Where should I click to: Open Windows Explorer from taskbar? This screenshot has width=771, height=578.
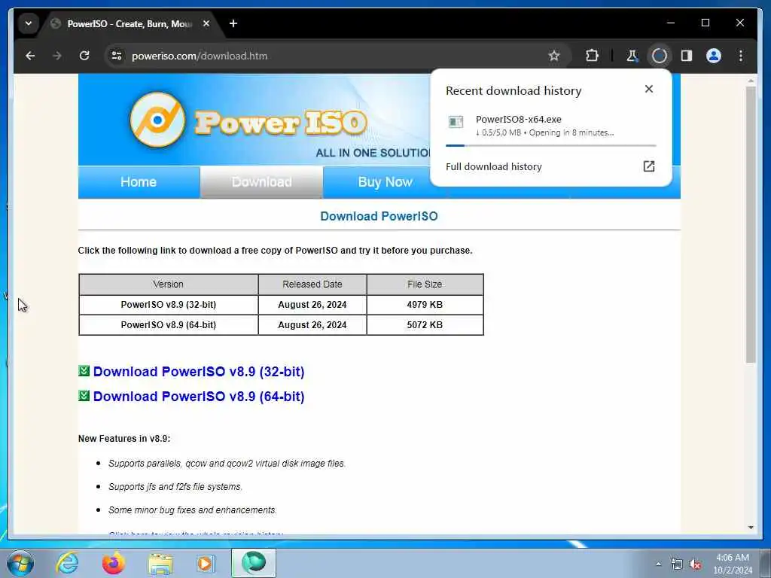[160, 563]
